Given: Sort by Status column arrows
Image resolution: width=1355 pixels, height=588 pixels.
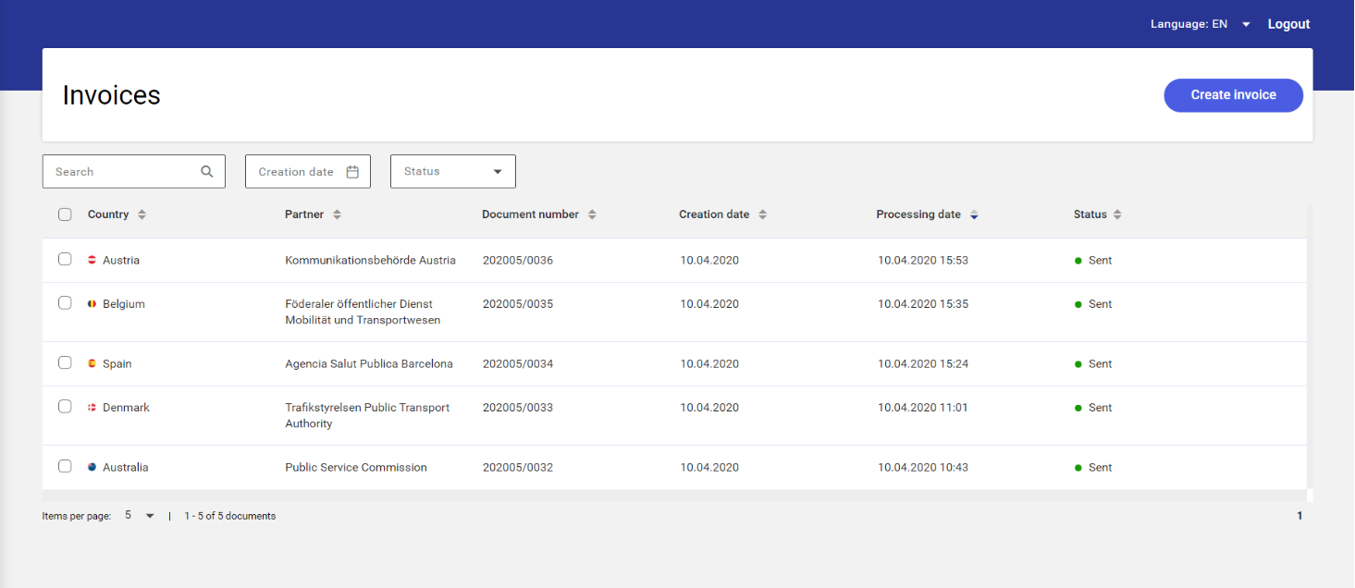Looking at the screenshot, I should [x=1117, y=214].
